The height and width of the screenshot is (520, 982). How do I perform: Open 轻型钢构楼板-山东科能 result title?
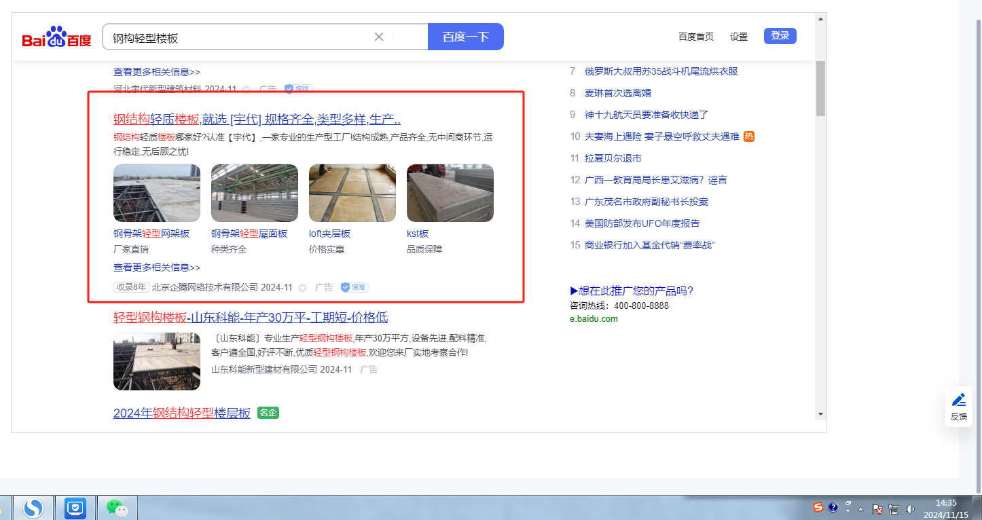click(x=251, y=318)
